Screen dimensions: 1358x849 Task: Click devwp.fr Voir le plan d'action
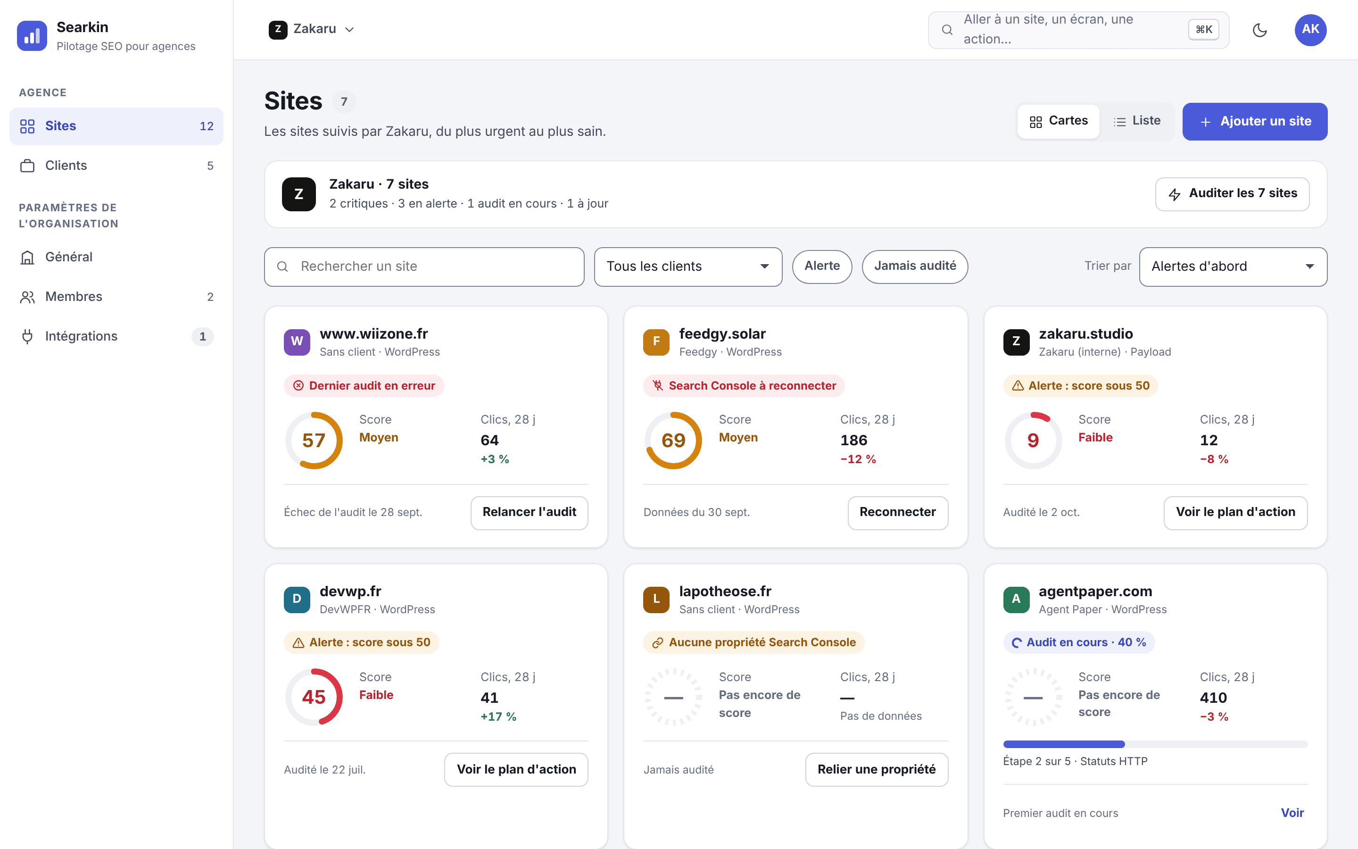coord(516,770)
